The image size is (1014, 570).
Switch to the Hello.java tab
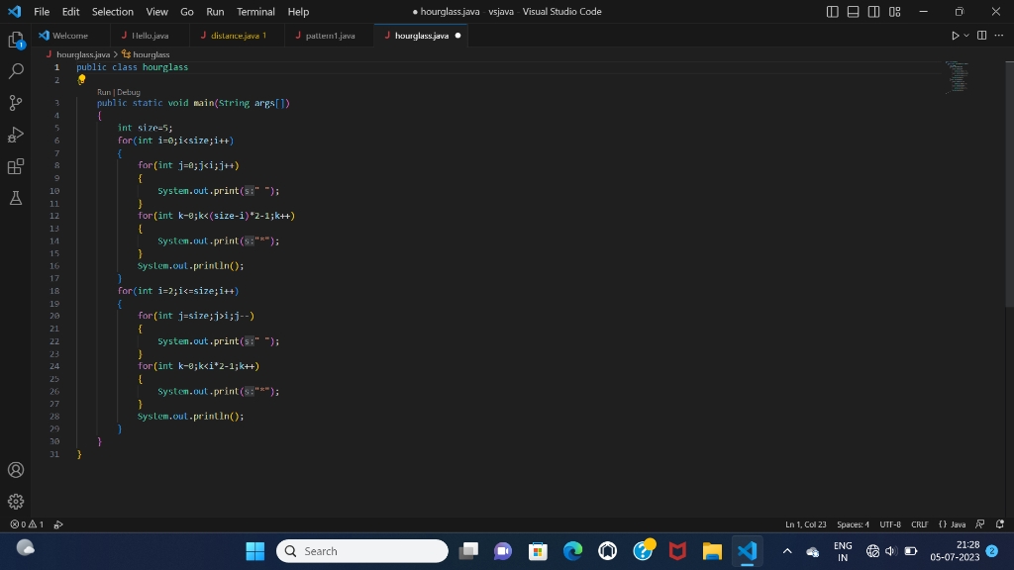click(151, 36)
